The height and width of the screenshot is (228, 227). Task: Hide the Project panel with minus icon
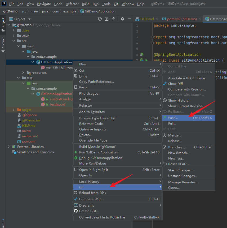(x=129, y=19)
